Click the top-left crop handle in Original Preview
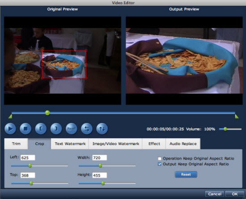This screenshot has height=199, width=246. click(x=42, y=51)
